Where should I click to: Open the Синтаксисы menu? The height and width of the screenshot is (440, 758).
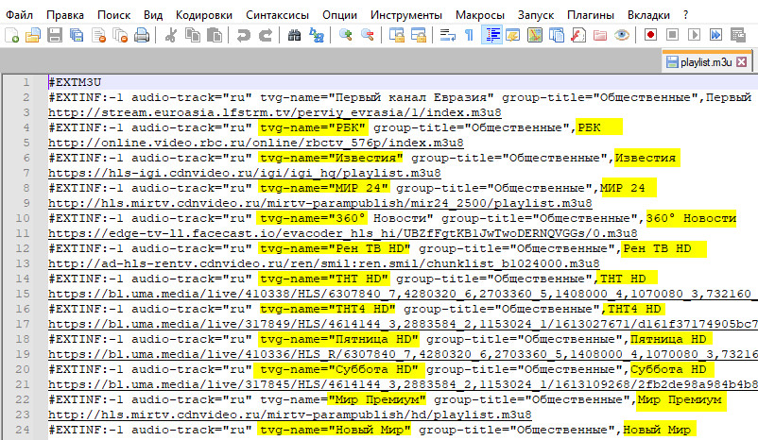pos(278,15)
